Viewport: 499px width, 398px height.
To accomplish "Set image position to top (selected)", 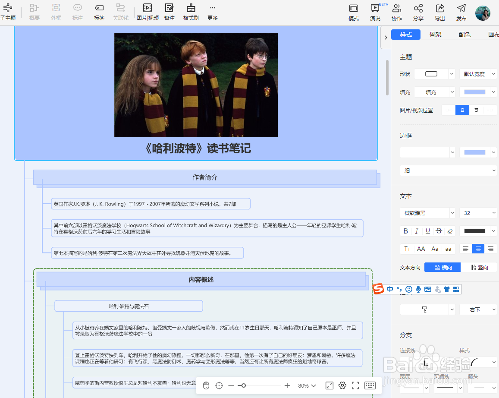I will [x=462, y=110].
